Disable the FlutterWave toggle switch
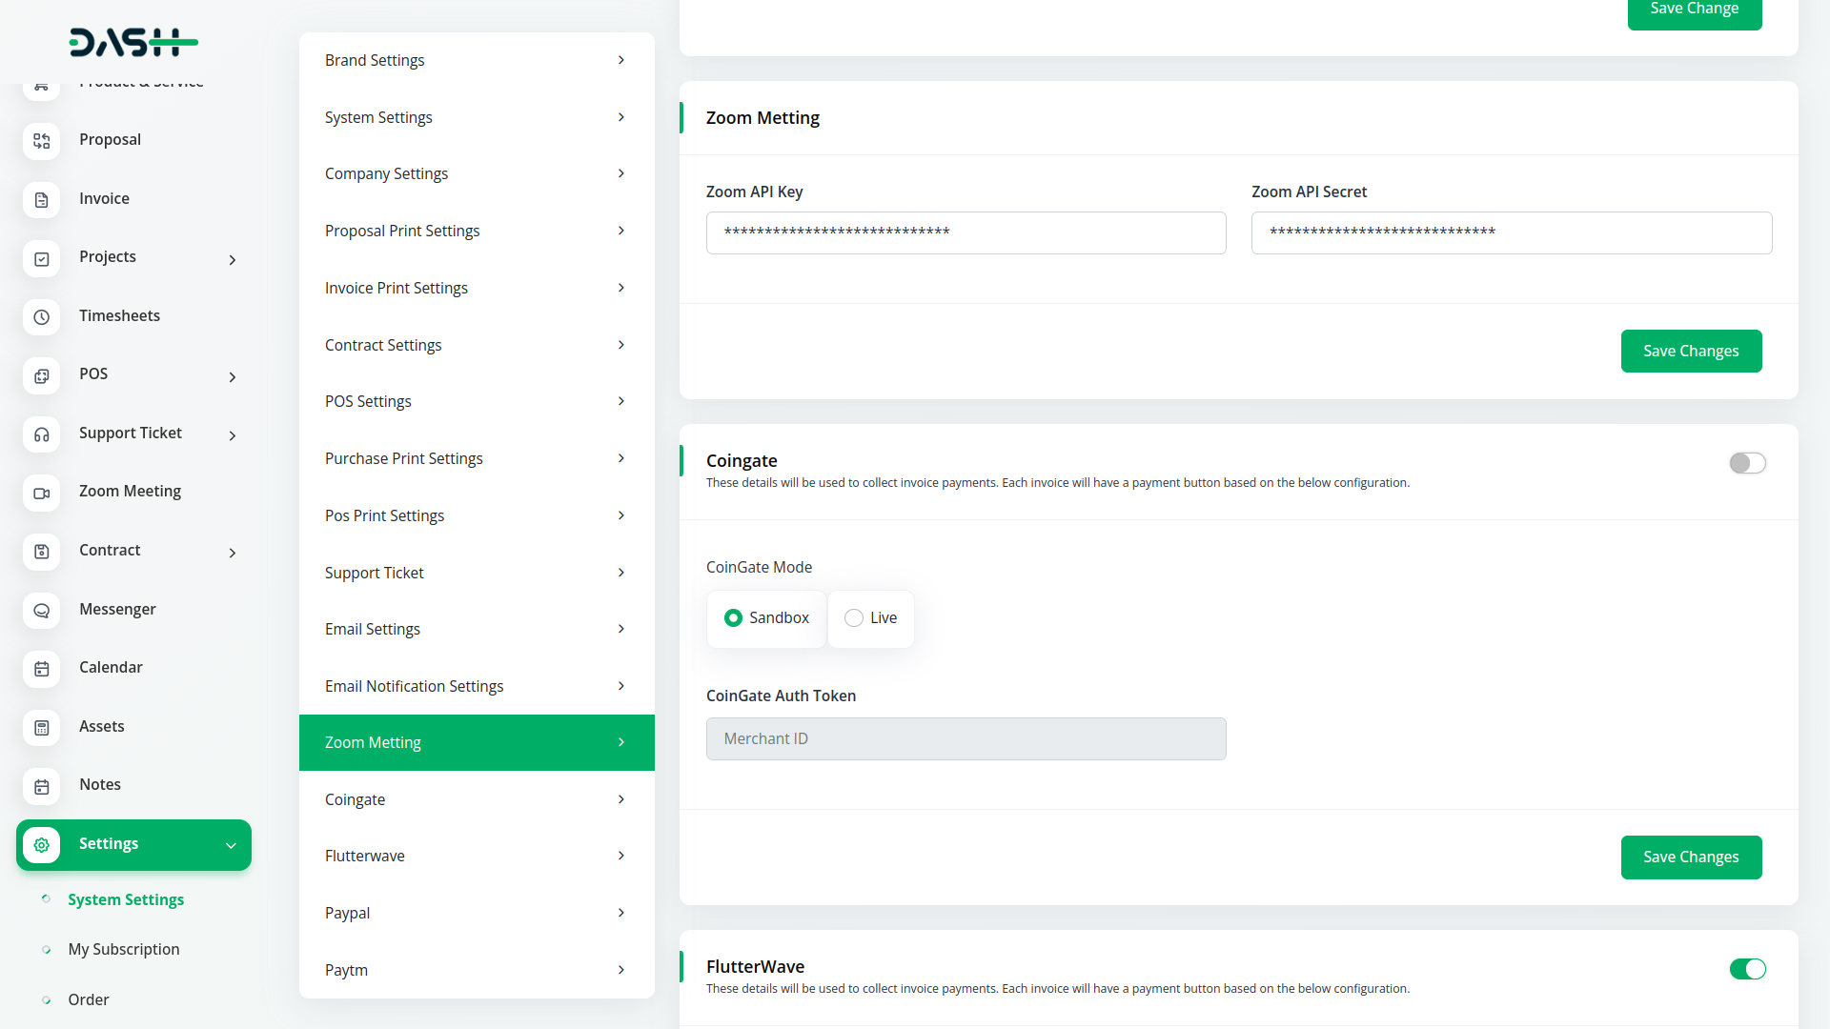The width and height of the screenshot is (1830, 1029). [x=1747, y=969]
